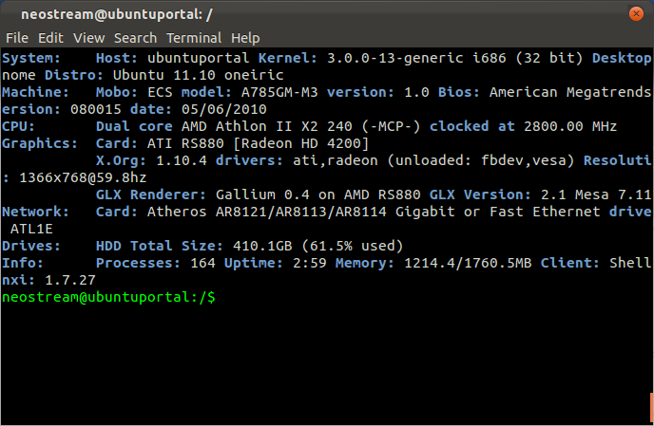Click '2.1 Mesa 7.11' text
This screenshot has width=654, height=426.
(596, 194)
